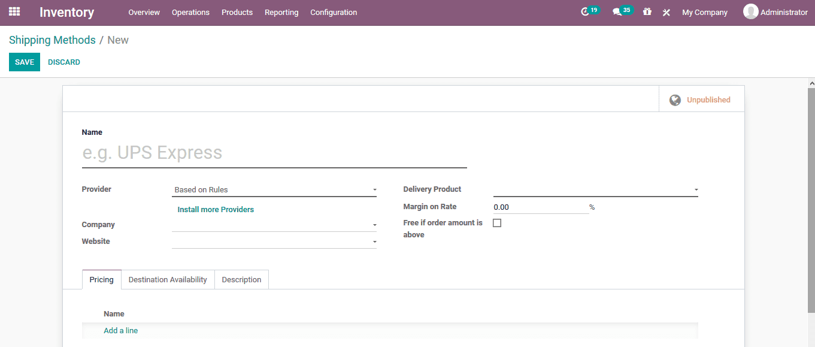Click the Margin on Rate field

point(541,207)
